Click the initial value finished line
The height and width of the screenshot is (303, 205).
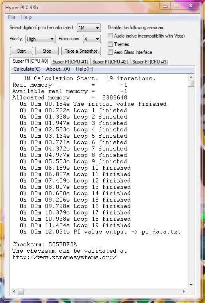[93, 104]
